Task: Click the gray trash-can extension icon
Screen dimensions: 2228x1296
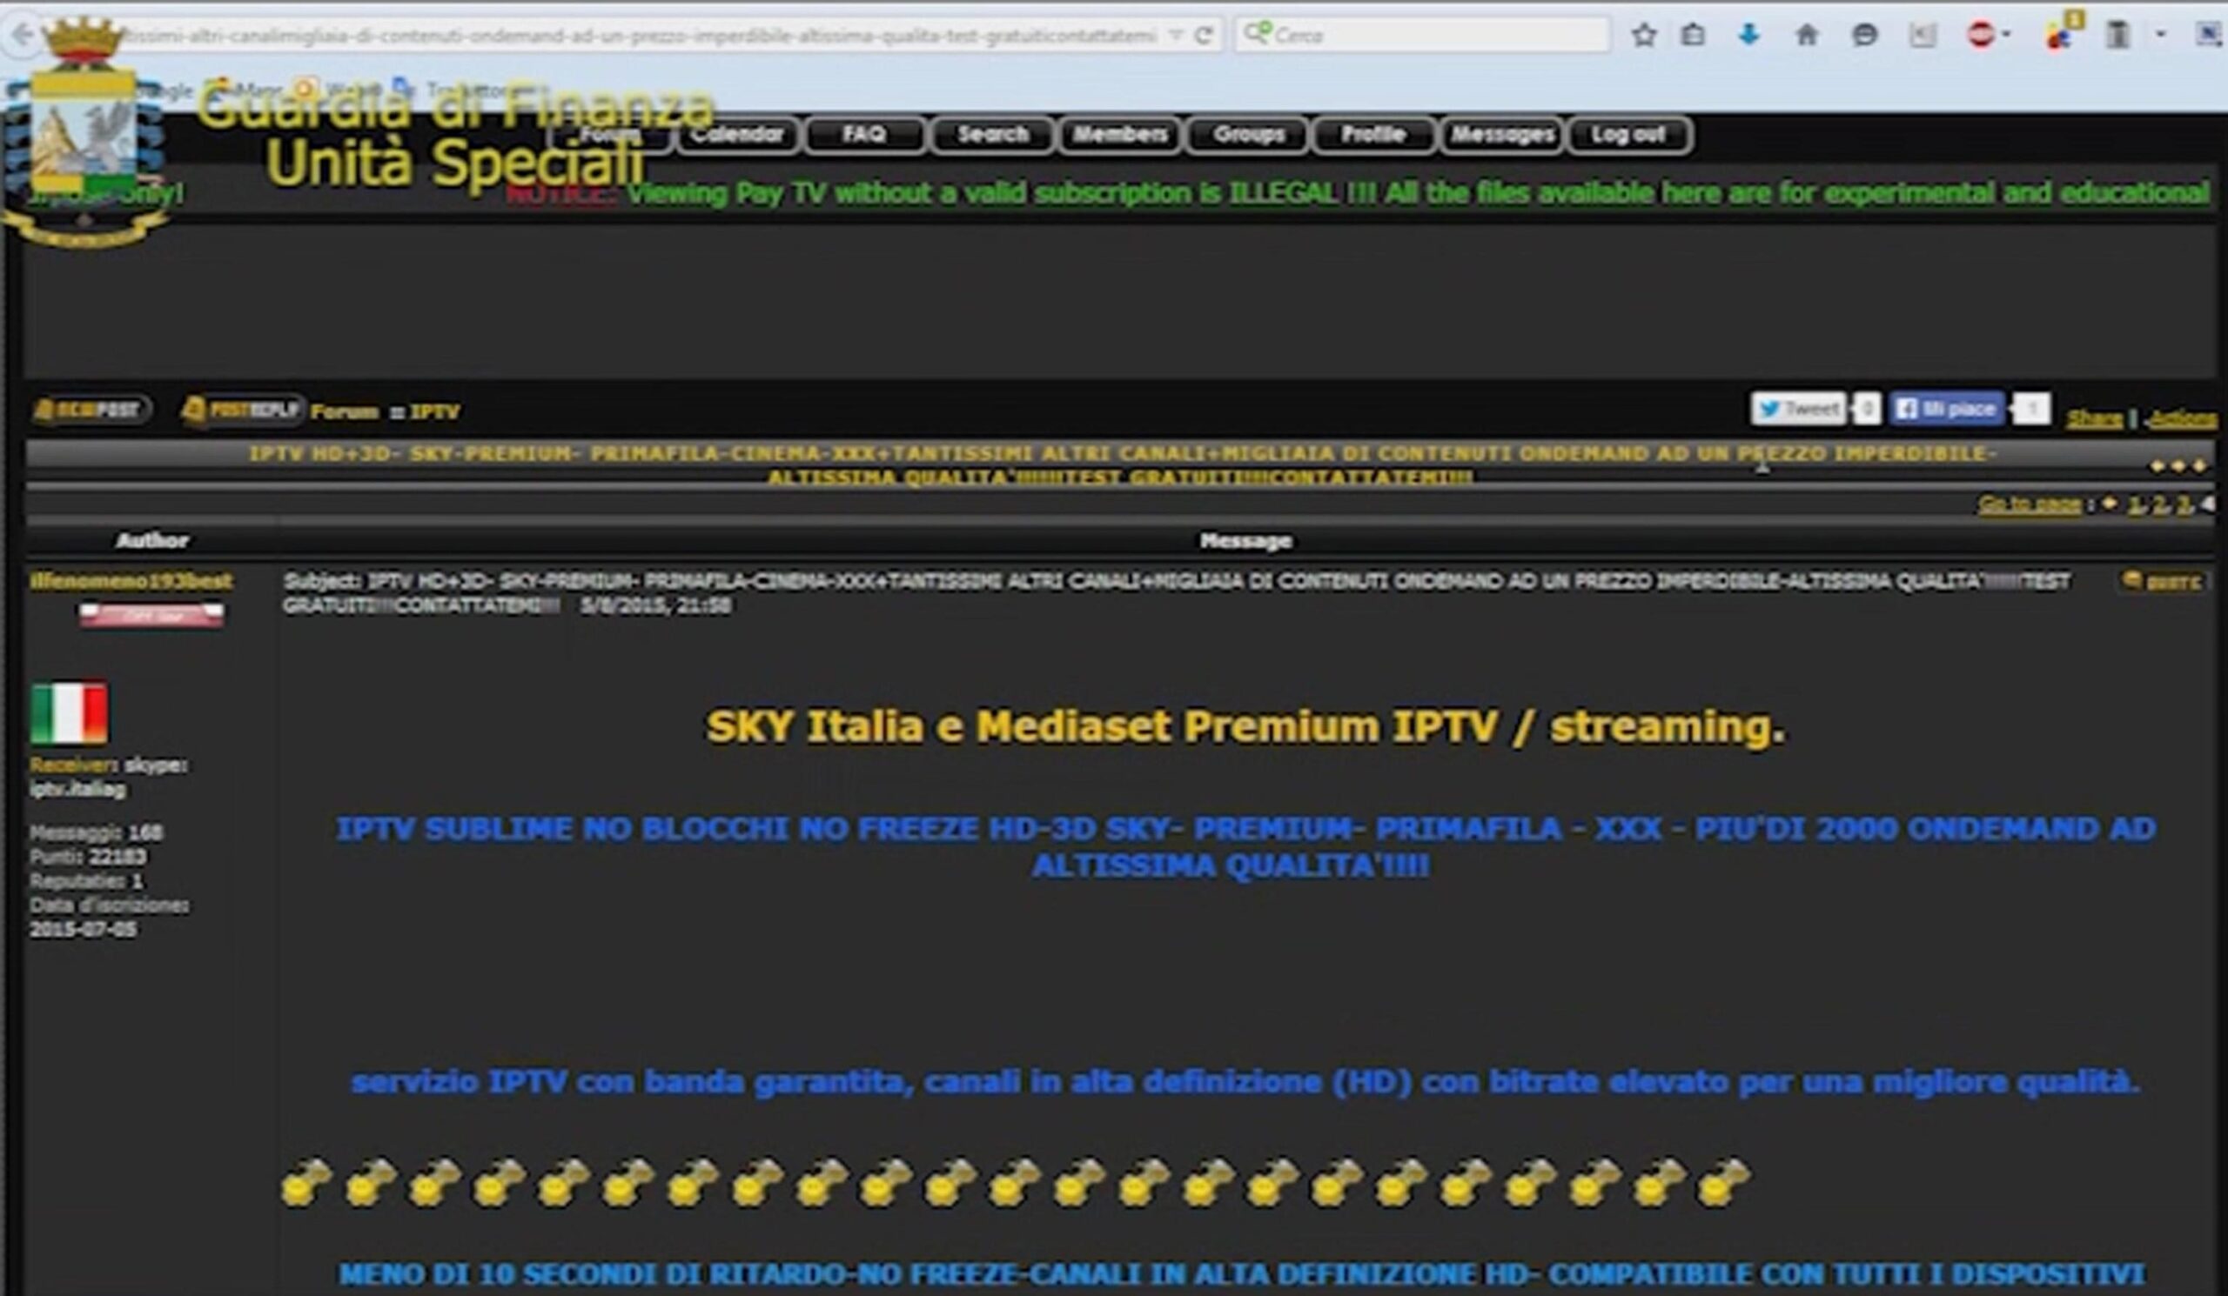Action: coord(2117,36)
